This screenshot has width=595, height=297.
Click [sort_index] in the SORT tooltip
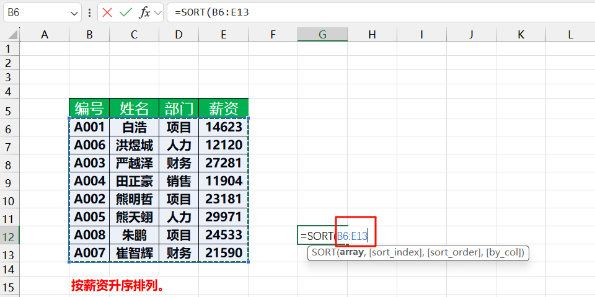point(395,252)
